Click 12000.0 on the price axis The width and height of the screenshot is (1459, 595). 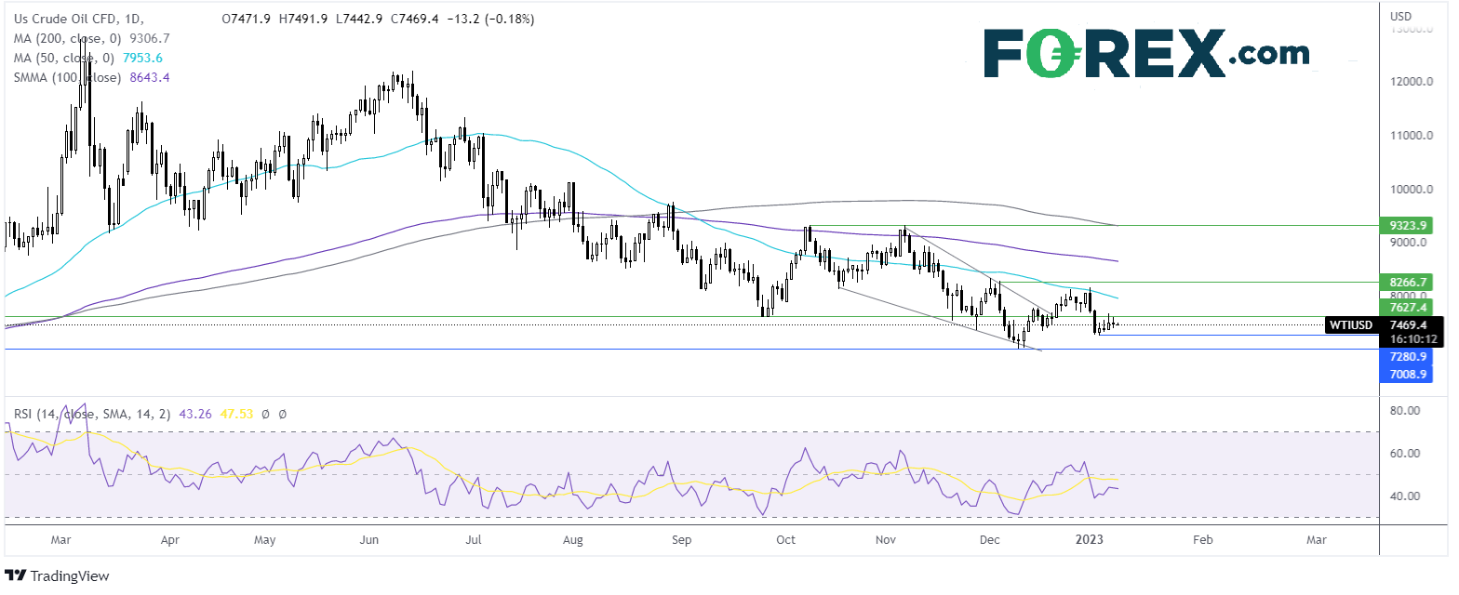[x=1412, y=82]
